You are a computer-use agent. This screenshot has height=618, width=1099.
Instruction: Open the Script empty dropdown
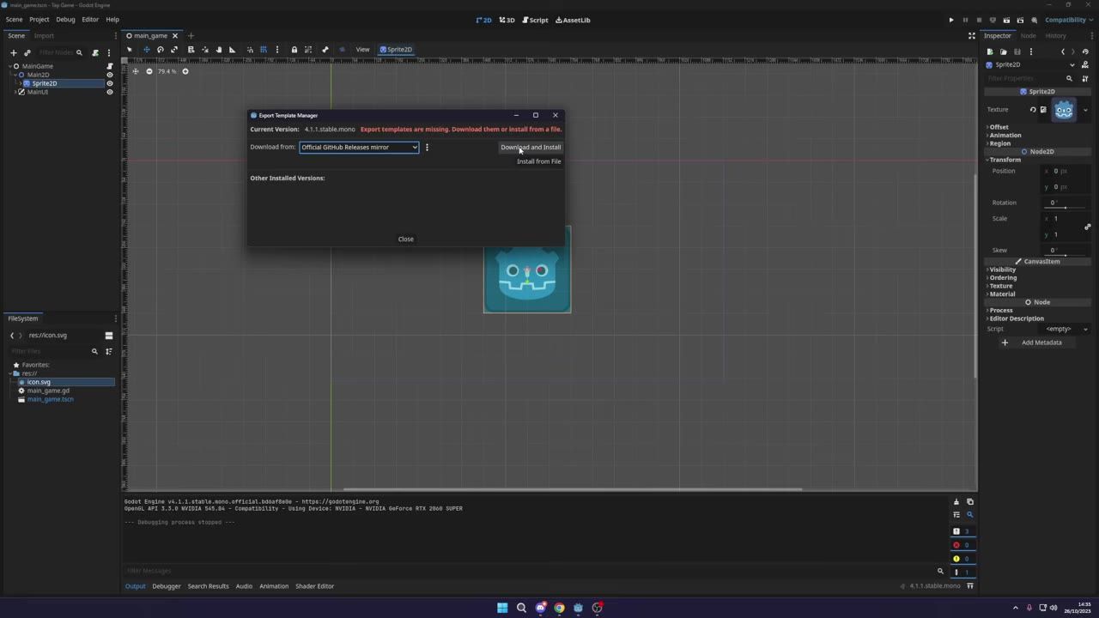pyautogui.click(x=1065, y=329)
